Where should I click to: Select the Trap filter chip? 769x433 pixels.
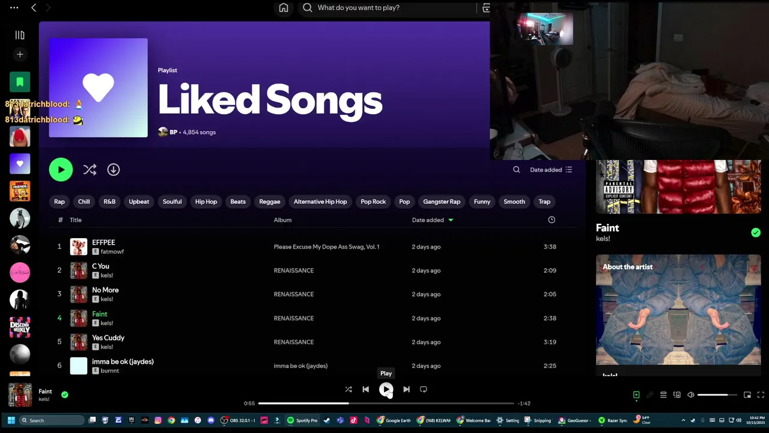544,201
